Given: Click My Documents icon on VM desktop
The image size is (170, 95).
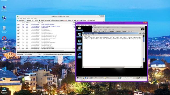Looking at the screenshot, I should (x=79, y=29).
